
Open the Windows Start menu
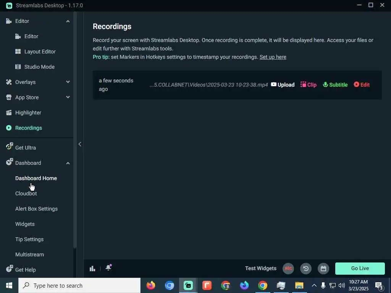pos(9,285)
